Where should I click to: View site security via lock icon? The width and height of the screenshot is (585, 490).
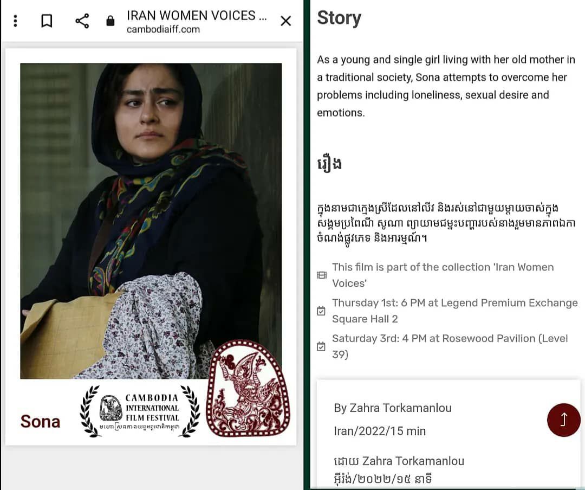coord(110,21)
